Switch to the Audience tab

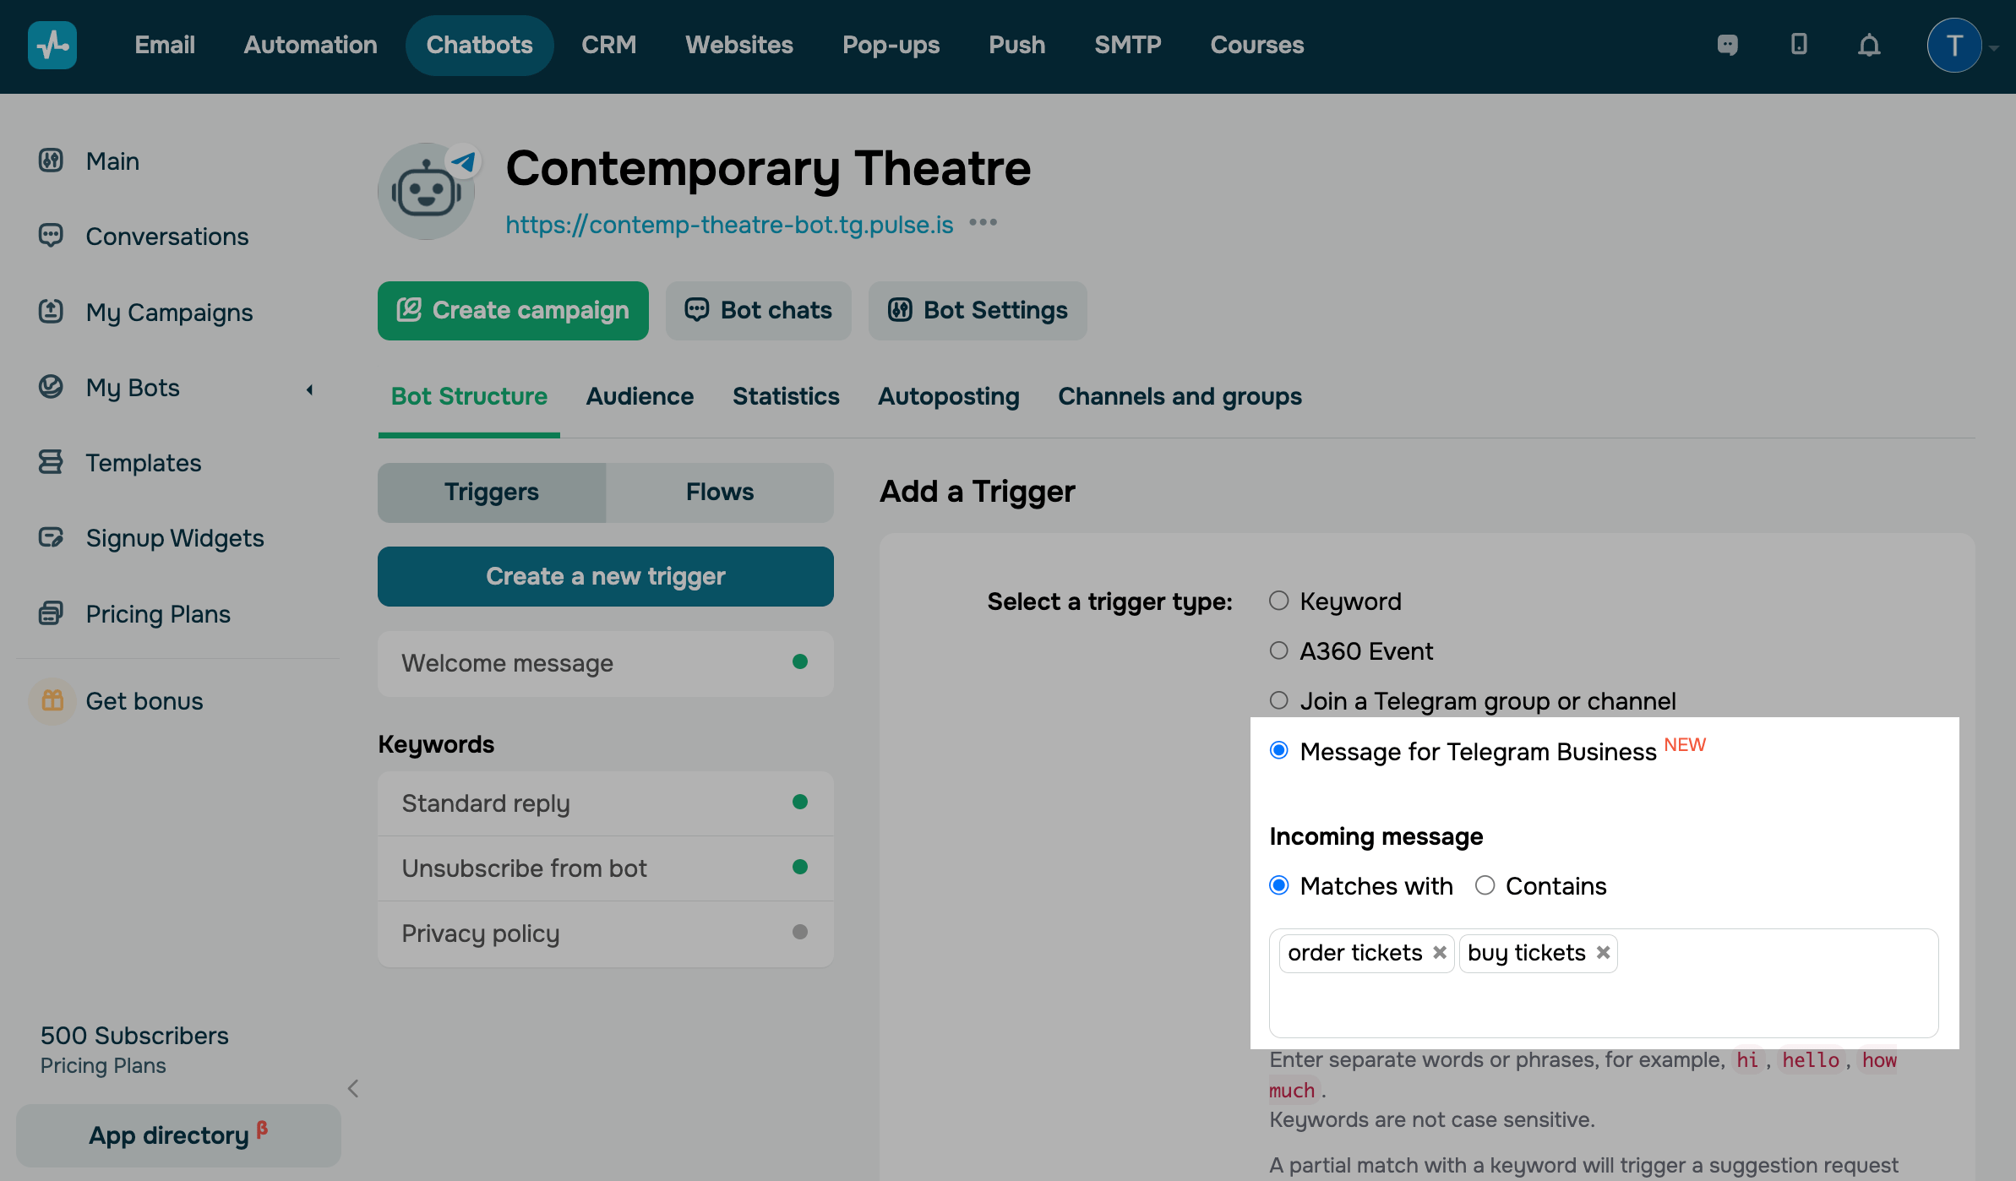point(640,396)
